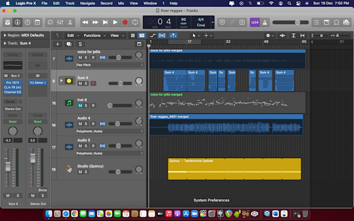Open the Note Pads panel
This screenshot has height=221, width=354.
coord(326,22)
